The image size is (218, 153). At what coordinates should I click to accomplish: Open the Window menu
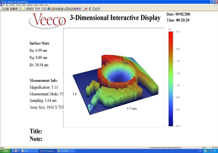[x=41, y=5]
